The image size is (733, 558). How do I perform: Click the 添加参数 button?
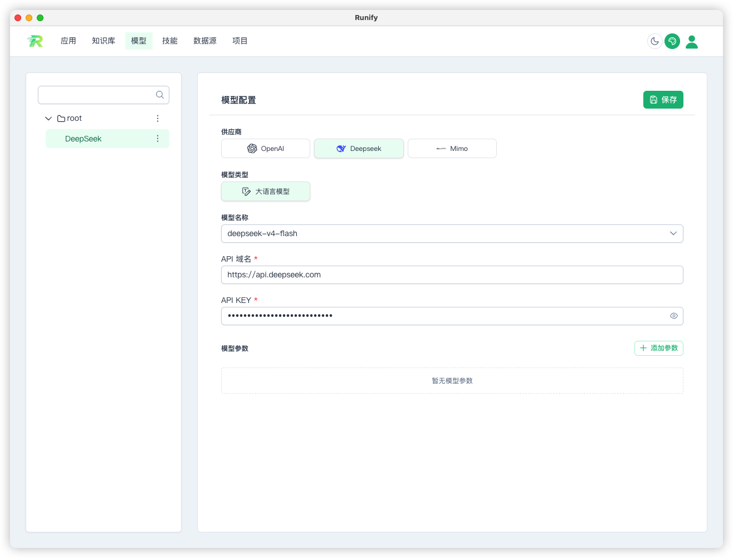[659, 348]
